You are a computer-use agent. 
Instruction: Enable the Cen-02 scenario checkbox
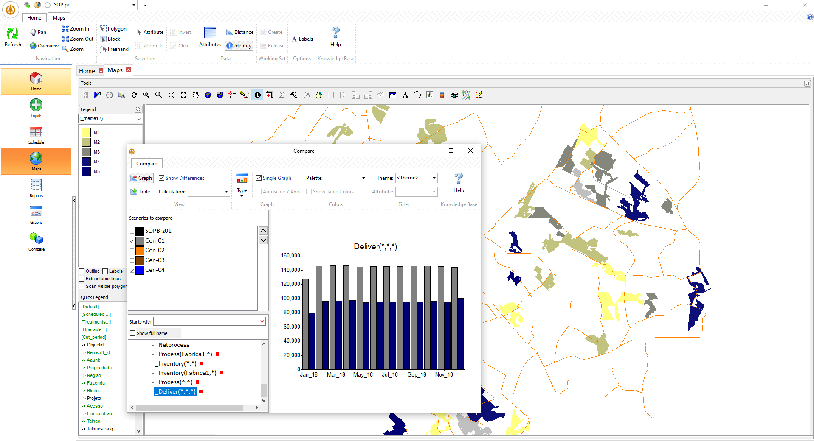click(x=132, y=250)
